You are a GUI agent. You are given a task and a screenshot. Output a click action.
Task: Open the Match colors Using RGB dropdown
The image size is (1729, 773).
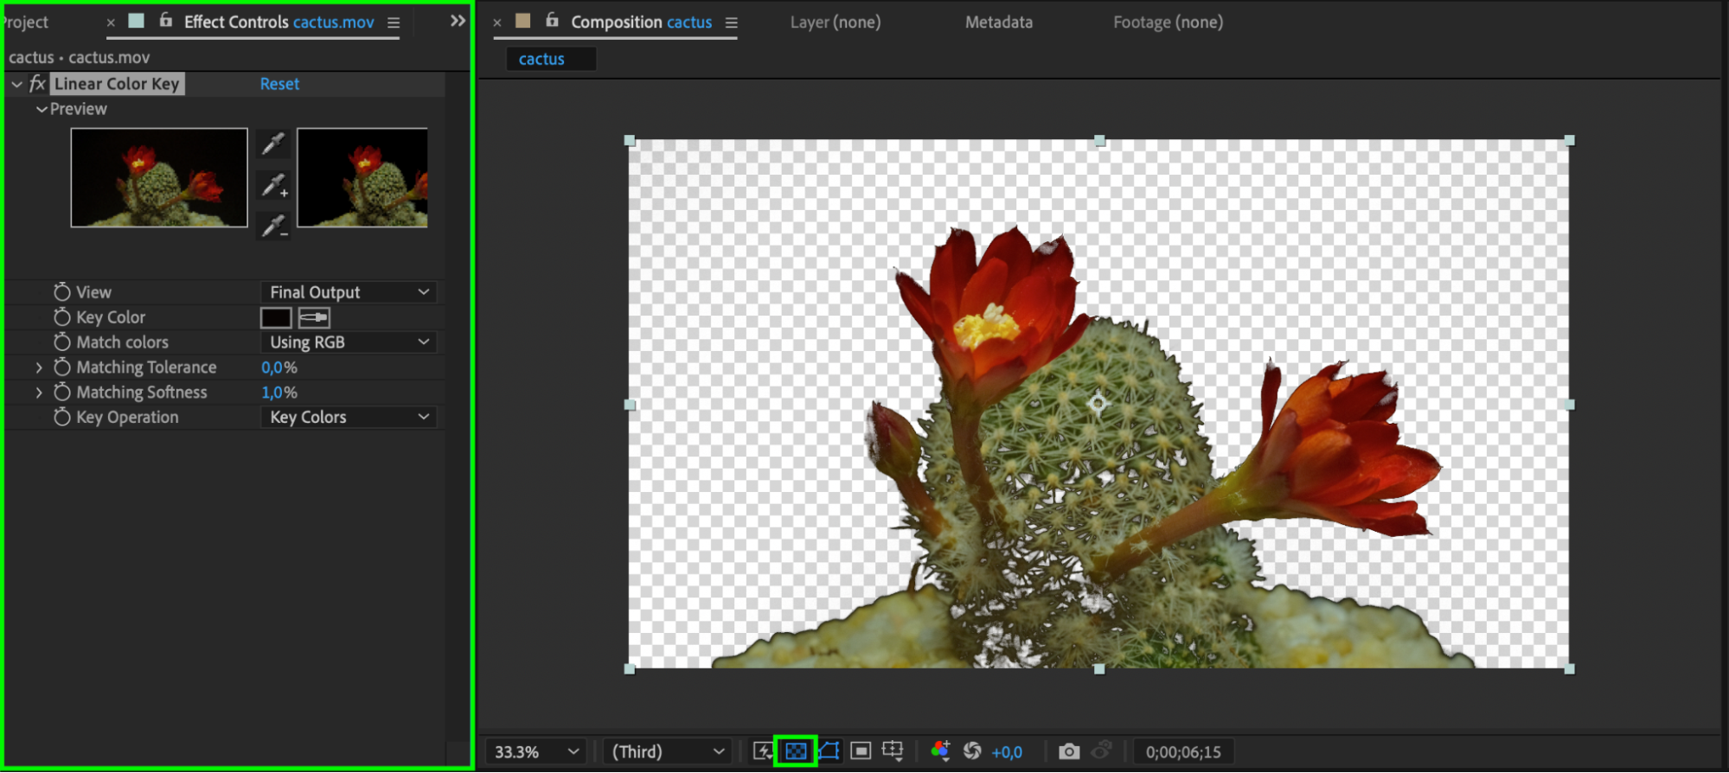pyautogui.click(x=349, y=342)
